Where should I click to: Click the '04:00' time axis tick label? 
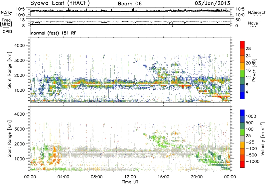63,177
